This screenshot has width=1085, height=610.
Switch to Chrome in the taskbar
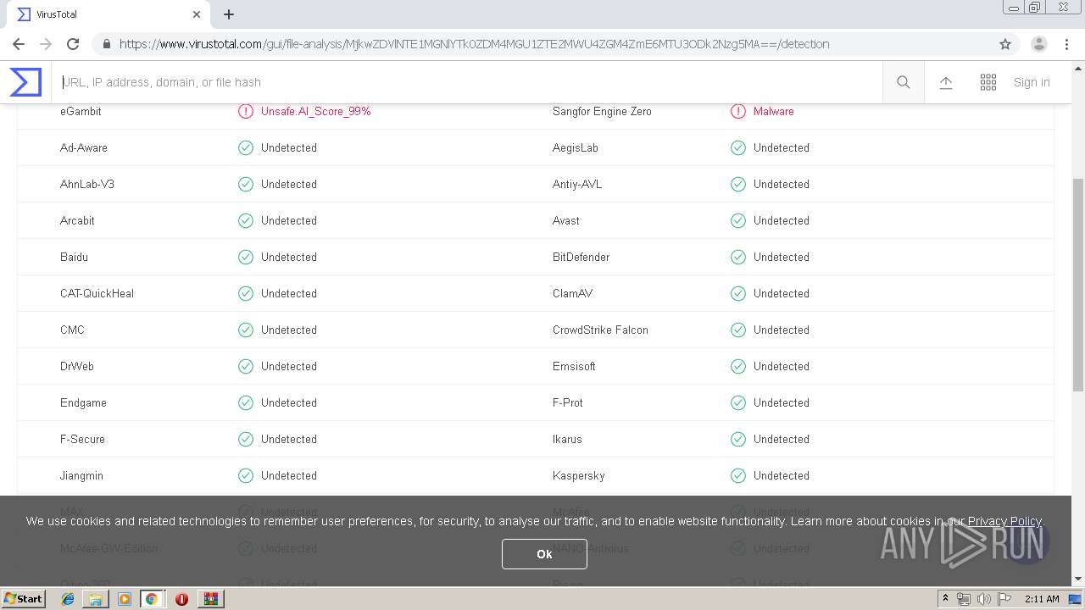152,598
